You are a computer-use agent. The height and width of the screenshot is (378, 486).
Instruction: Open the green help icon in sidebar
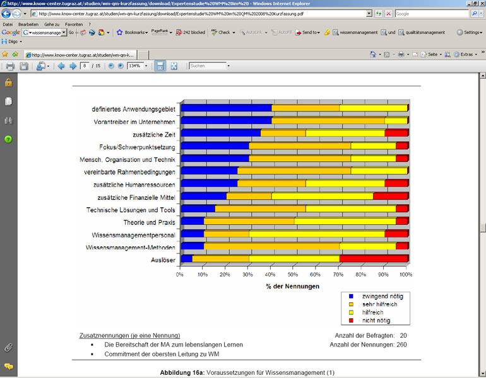[x=8, y=139]
